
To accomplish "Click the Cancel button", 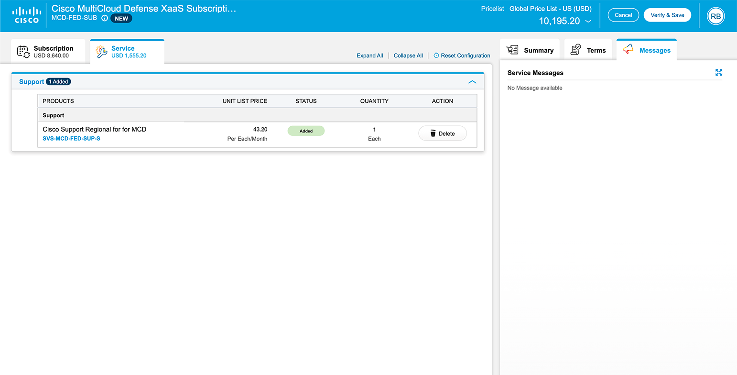I will (x=623, y=15).
